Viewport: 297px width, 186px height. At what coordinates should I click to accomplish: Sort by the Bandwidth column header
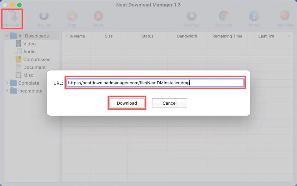coord(187,36)
